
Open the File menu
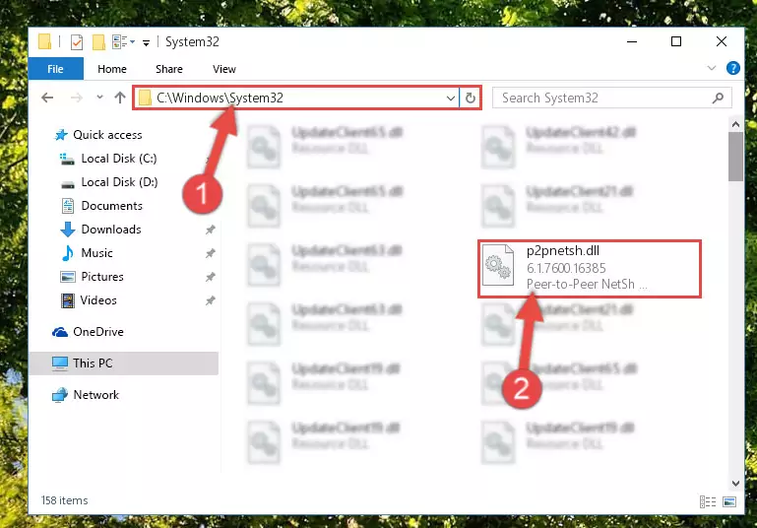[55, 69]
